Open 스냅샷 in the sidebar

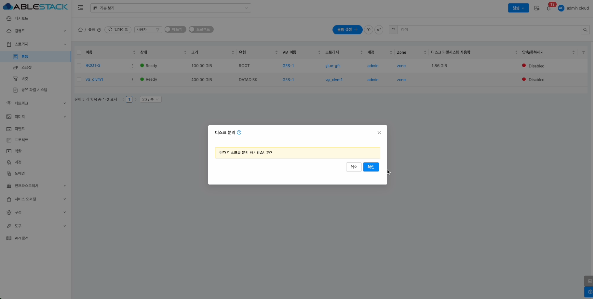tap(26, 68)
